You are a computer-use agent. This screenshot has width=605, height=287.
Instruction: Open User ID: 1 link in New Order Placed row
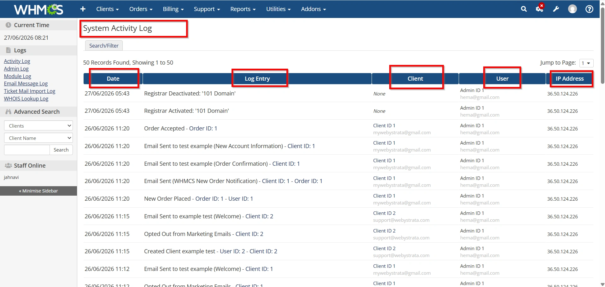(241, 199)
